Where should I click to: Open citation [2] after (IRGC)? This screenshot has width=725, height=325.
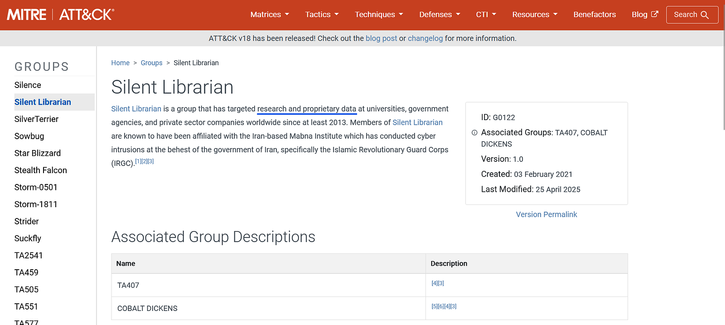tap(145, 161)
